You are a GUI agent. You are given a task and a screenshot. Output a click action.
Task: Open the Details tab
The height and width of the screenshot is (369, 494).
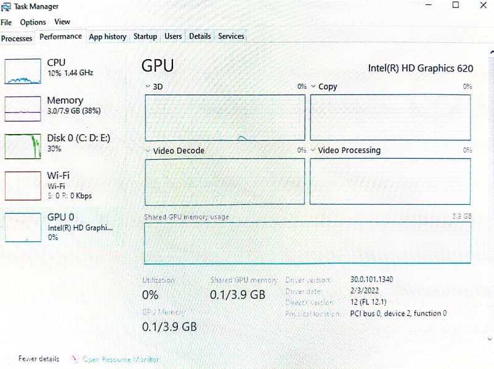click(200, 36)
